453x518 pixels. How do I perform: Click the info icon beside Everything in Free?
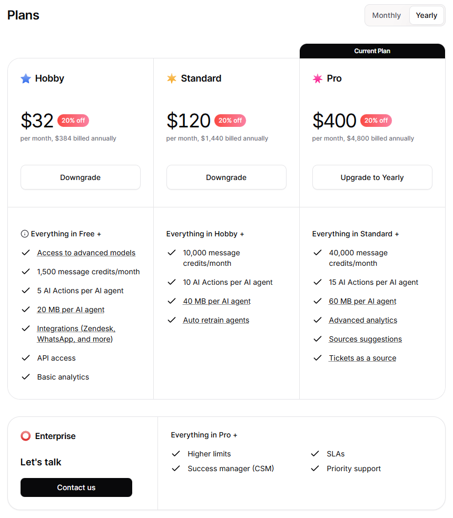(x=25, y=234)
